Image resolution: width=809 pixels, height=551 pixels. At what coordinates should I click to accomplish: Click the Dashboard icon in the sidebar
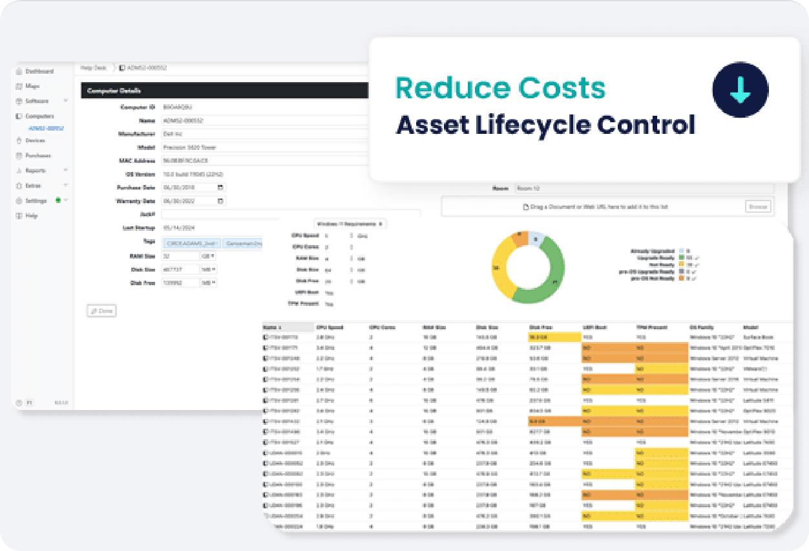19,71
